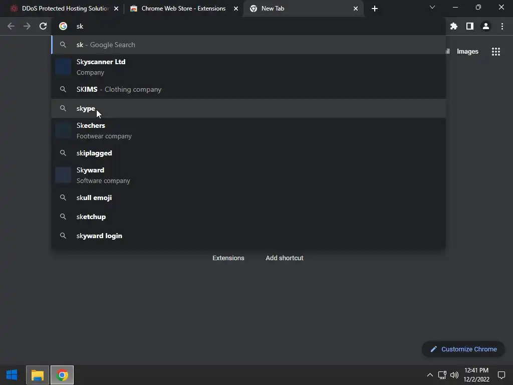Viewport: 513px width, 385px height.
Task: Click the search icon beside sketchup
Action: [63, 217]
